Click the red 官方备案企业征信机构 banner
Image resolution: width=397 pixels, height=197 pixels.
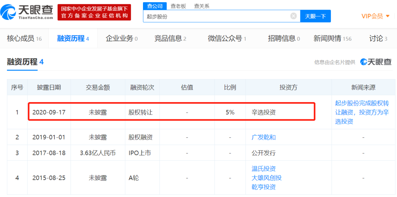click(94, 12)
